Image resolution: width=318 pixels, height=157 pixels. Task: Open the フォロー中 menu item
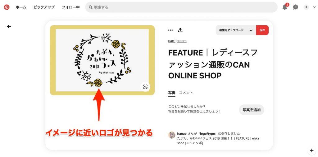[x=71, y=7]
